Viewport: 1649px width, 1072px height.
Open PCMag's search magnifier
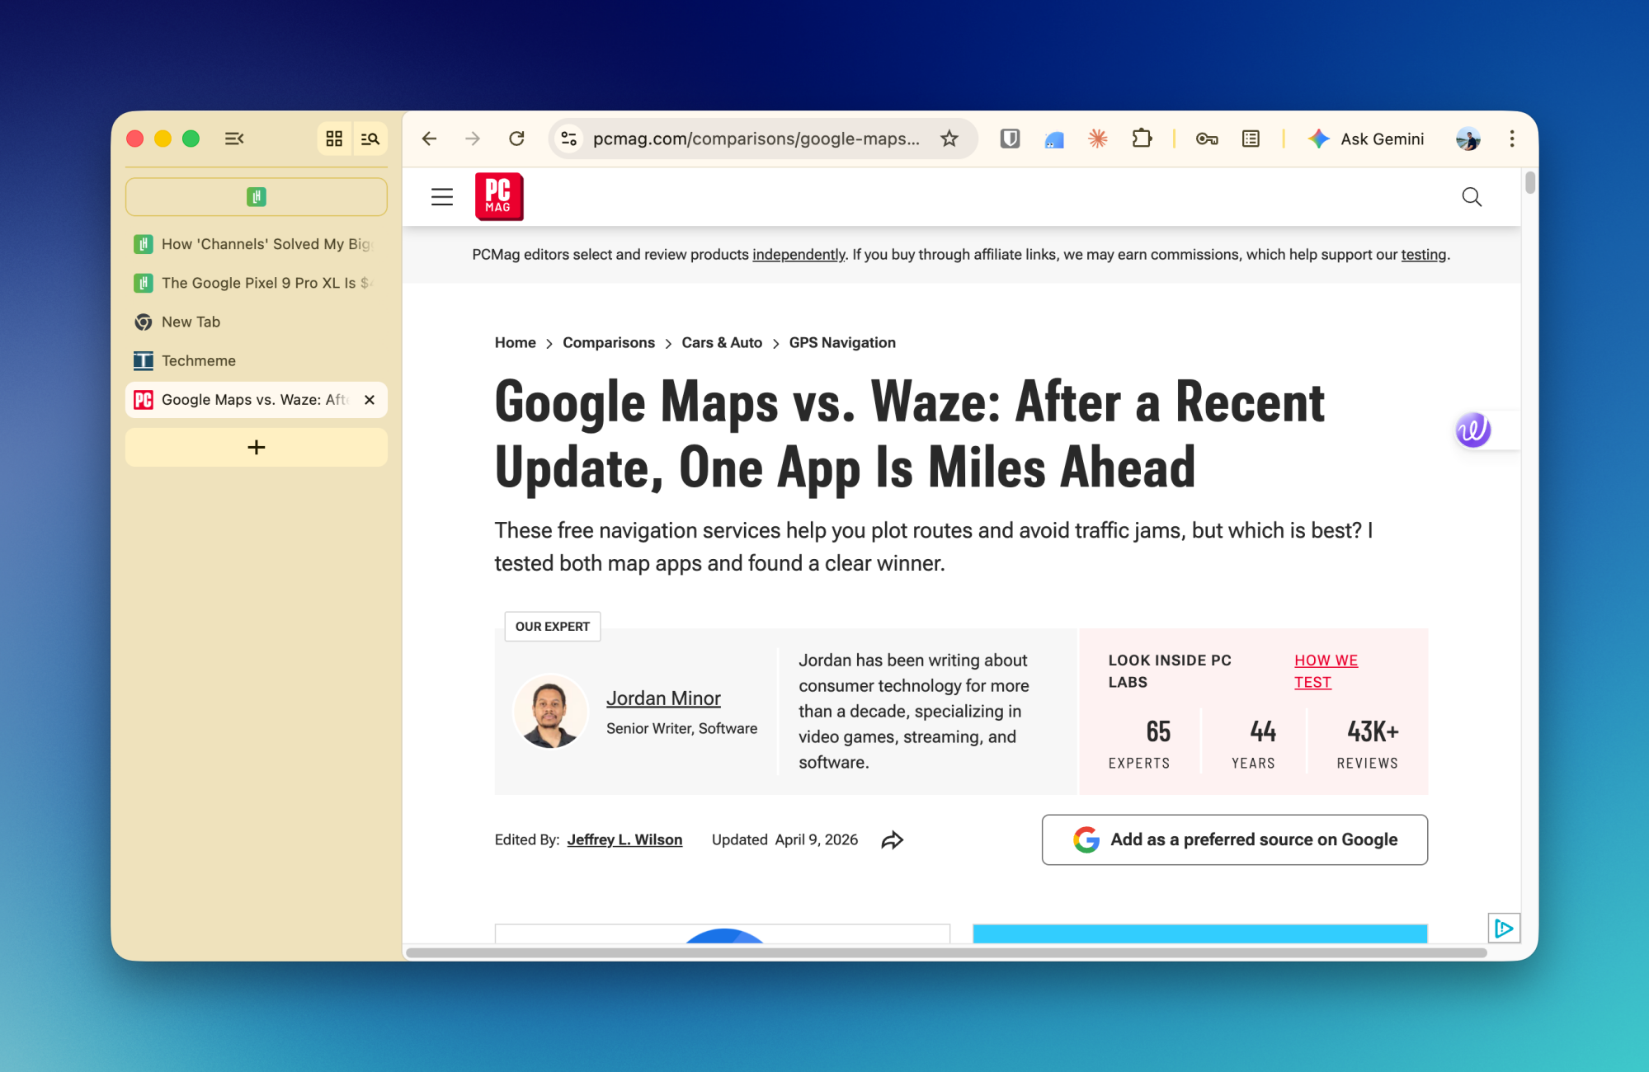tap(1472, 197)
